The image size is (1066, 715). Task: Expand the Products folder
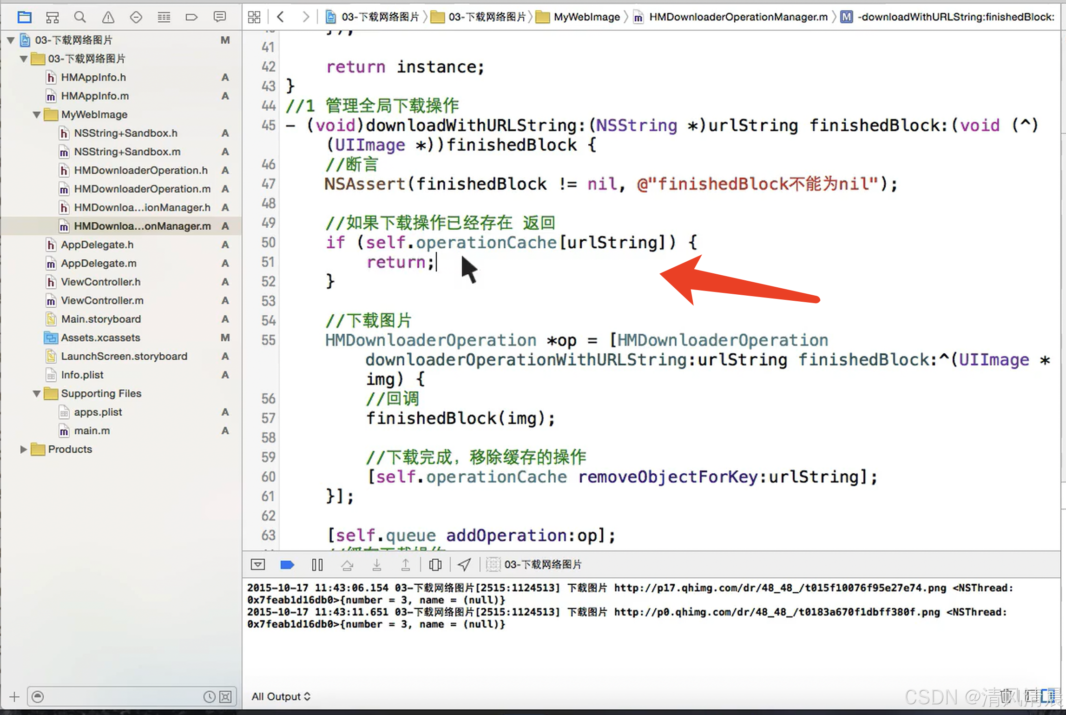pyautogui.click(x=23, y=450)
